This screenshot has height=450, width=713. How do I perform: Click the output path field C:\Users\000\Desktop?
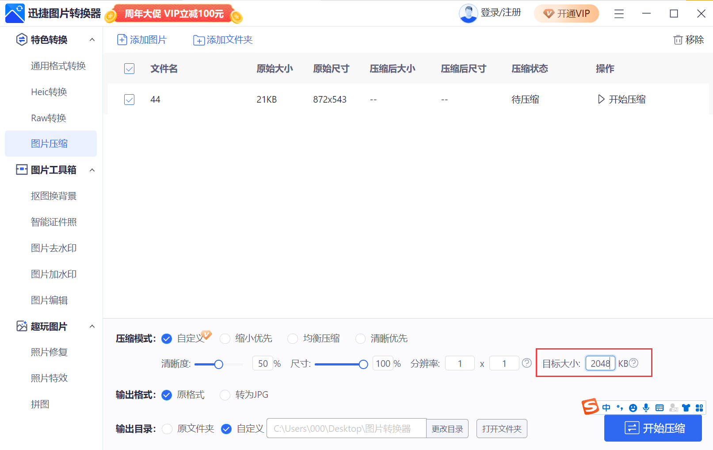click(347, 428)
